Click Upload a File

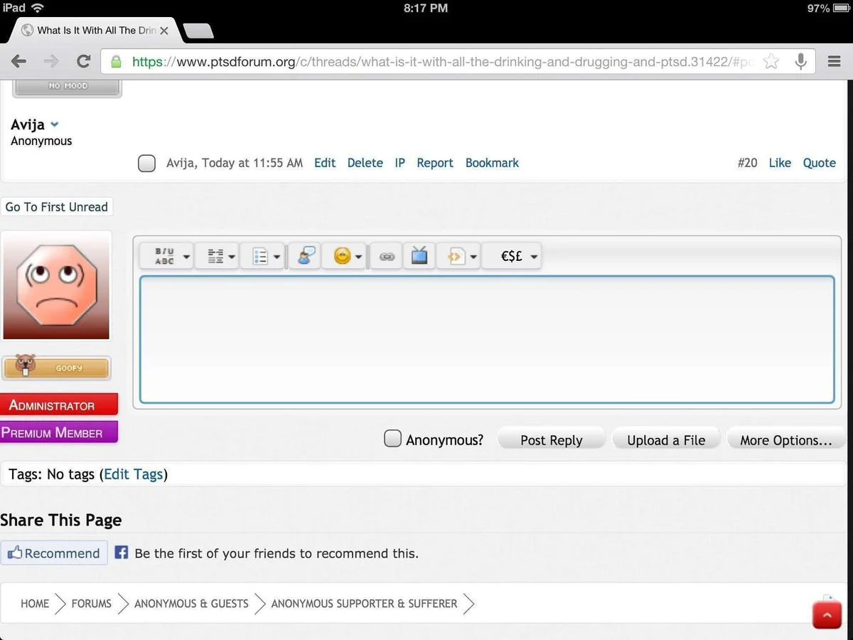[x=666, y=440]
